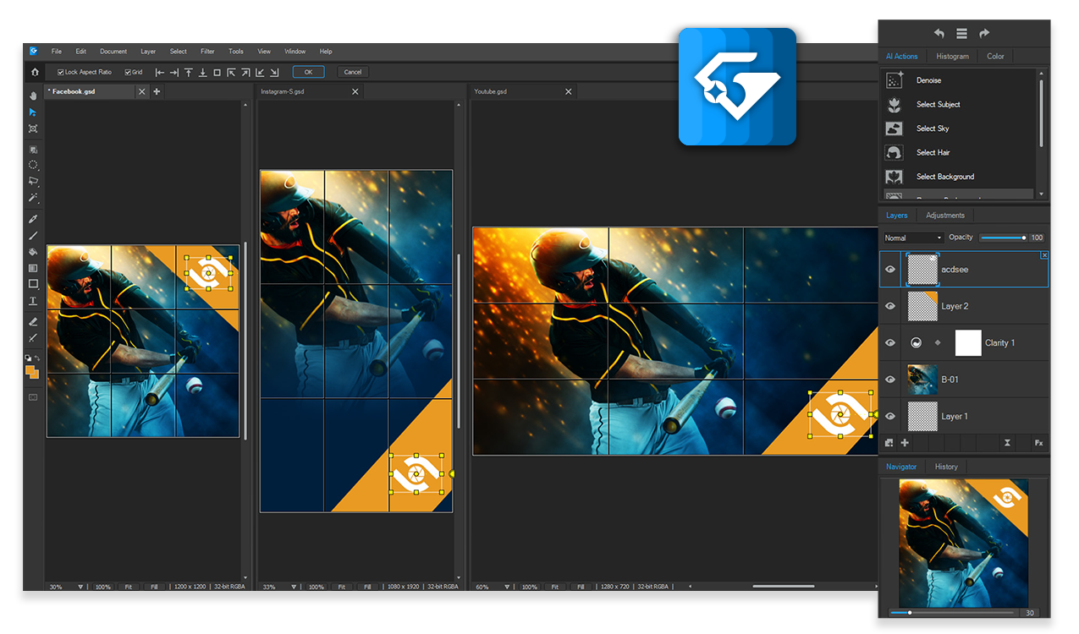This screenshot has height=634, width=1079.
Task: Hide the acdsee layer
Action: tap(890, 270)
